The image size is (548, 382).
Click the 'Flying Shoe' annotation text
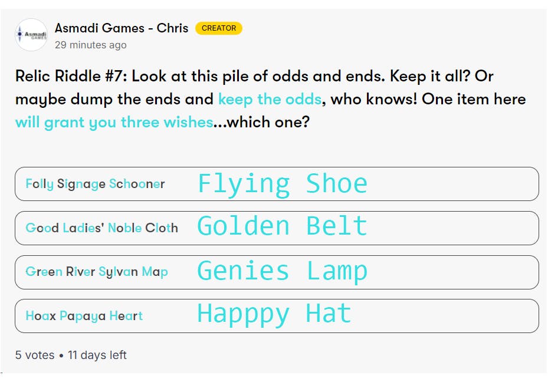(x=282, y=183)
